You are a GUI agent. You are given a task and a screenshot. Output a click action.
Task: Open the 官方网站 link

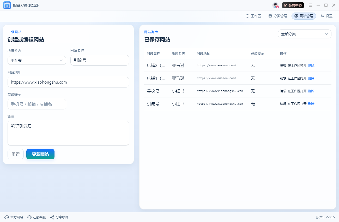pos(14,217)
